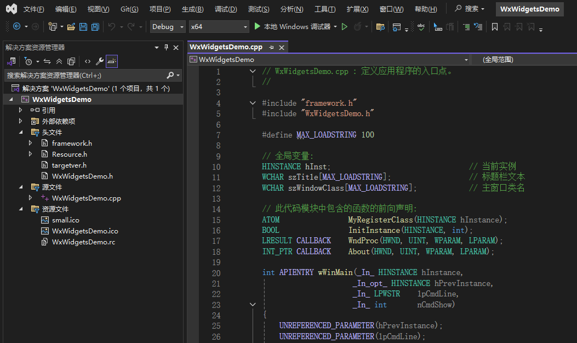Collapse the 资源文件 folder node
This screenshot has width=577, height=343.
click(21, 209)
